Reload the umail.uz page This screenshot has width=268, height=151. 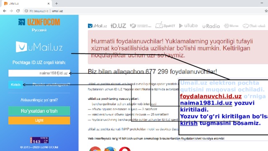(18, 11)
